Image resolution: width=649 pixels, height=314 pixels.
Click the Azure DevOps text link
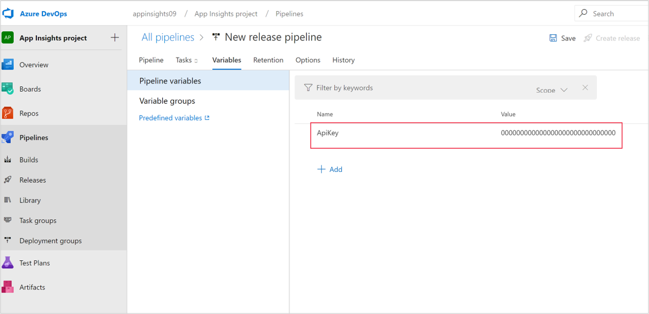[44, 14]
